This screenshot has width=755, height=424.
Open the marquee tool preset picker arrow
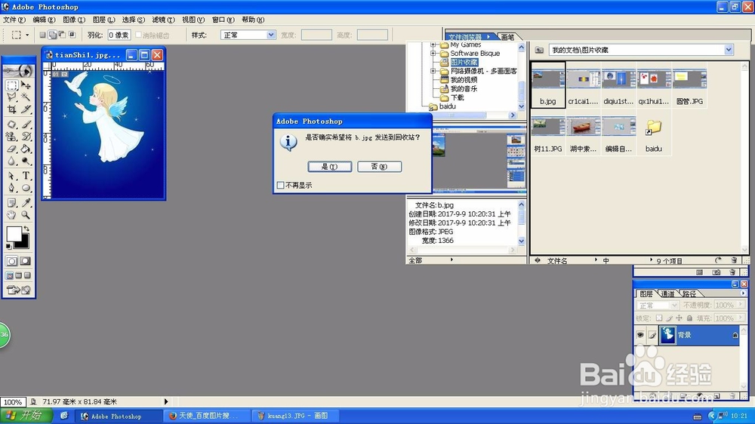coord(27,35)
